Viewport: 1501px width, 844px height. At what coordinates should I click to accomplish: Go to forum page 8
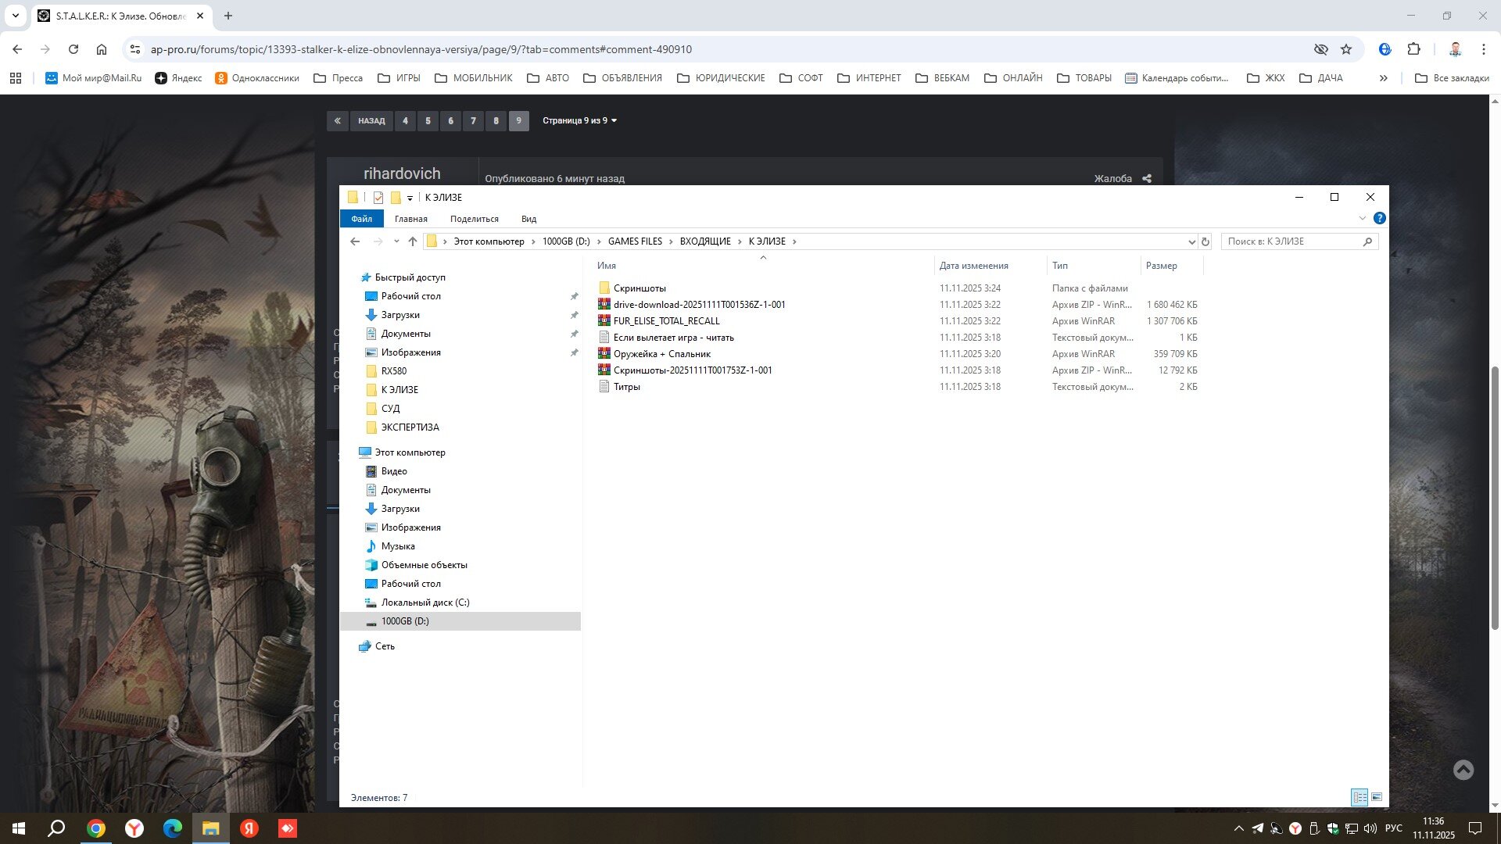[496, 120]
